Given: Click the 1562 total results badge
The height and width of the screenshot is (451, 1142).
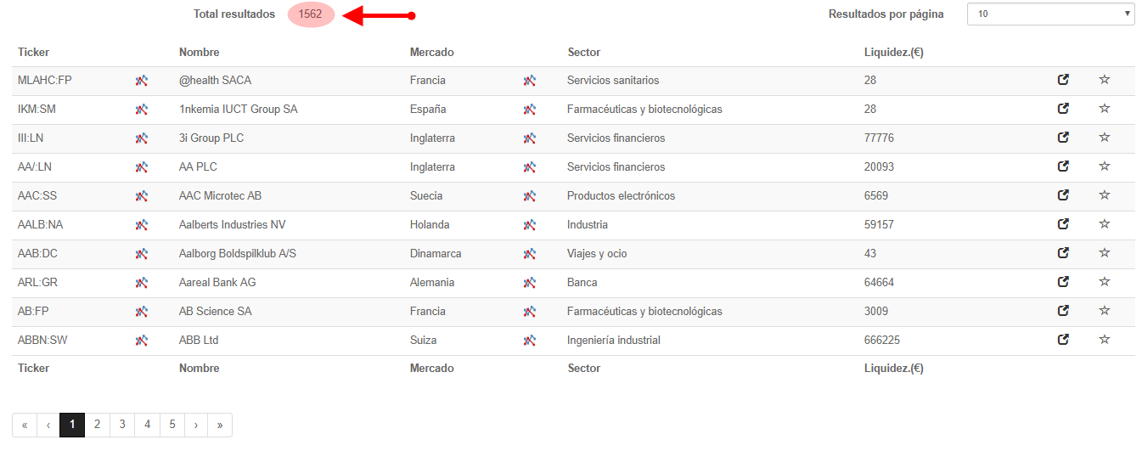Looking at the screenshot, I should point(311,14).
